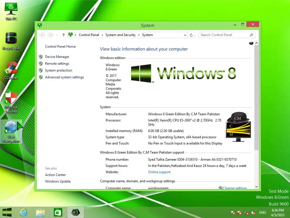
Task: Click the network status tray icon
Action: click(246, 213)
